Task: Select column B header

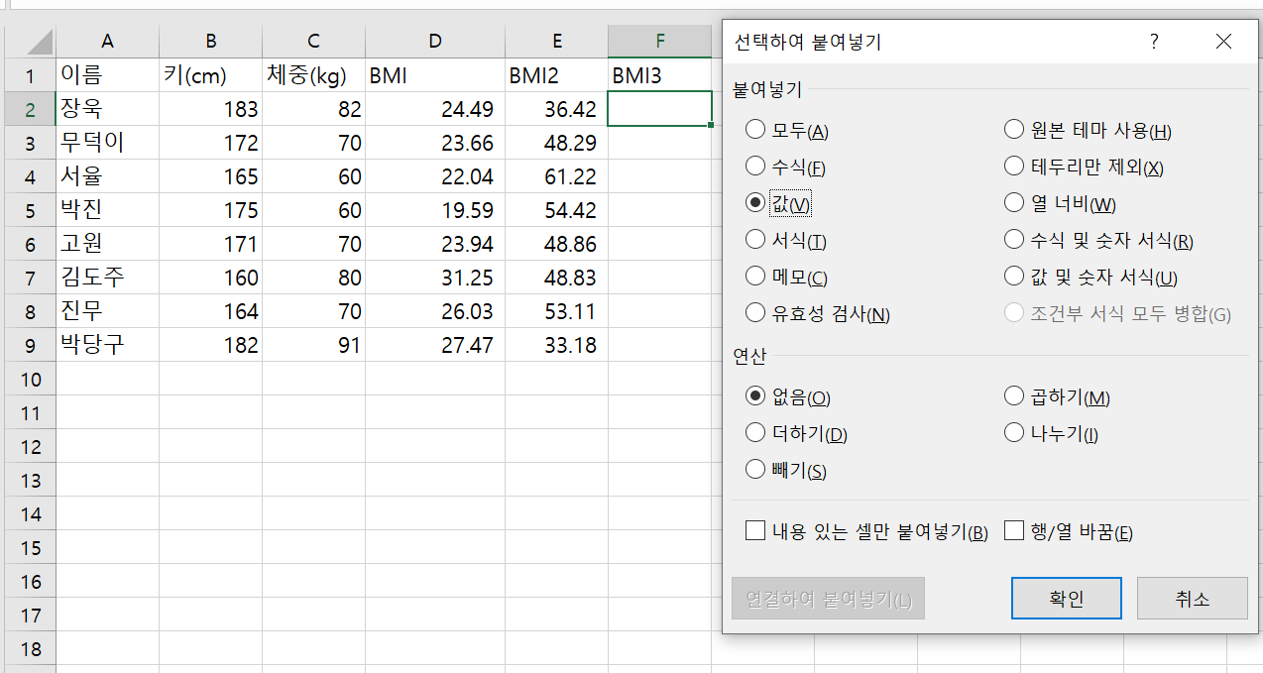Action: (x=210, y=42)
